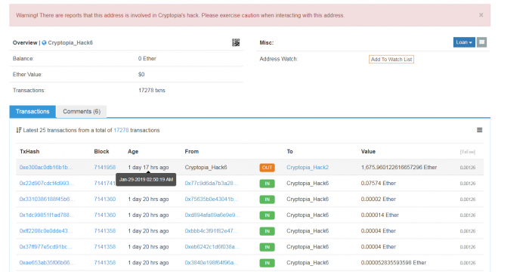Open transaction hash 0xff2208c0e0dde43
The image size is (529, 272).
pyautogui.click(x=46, y=231)
